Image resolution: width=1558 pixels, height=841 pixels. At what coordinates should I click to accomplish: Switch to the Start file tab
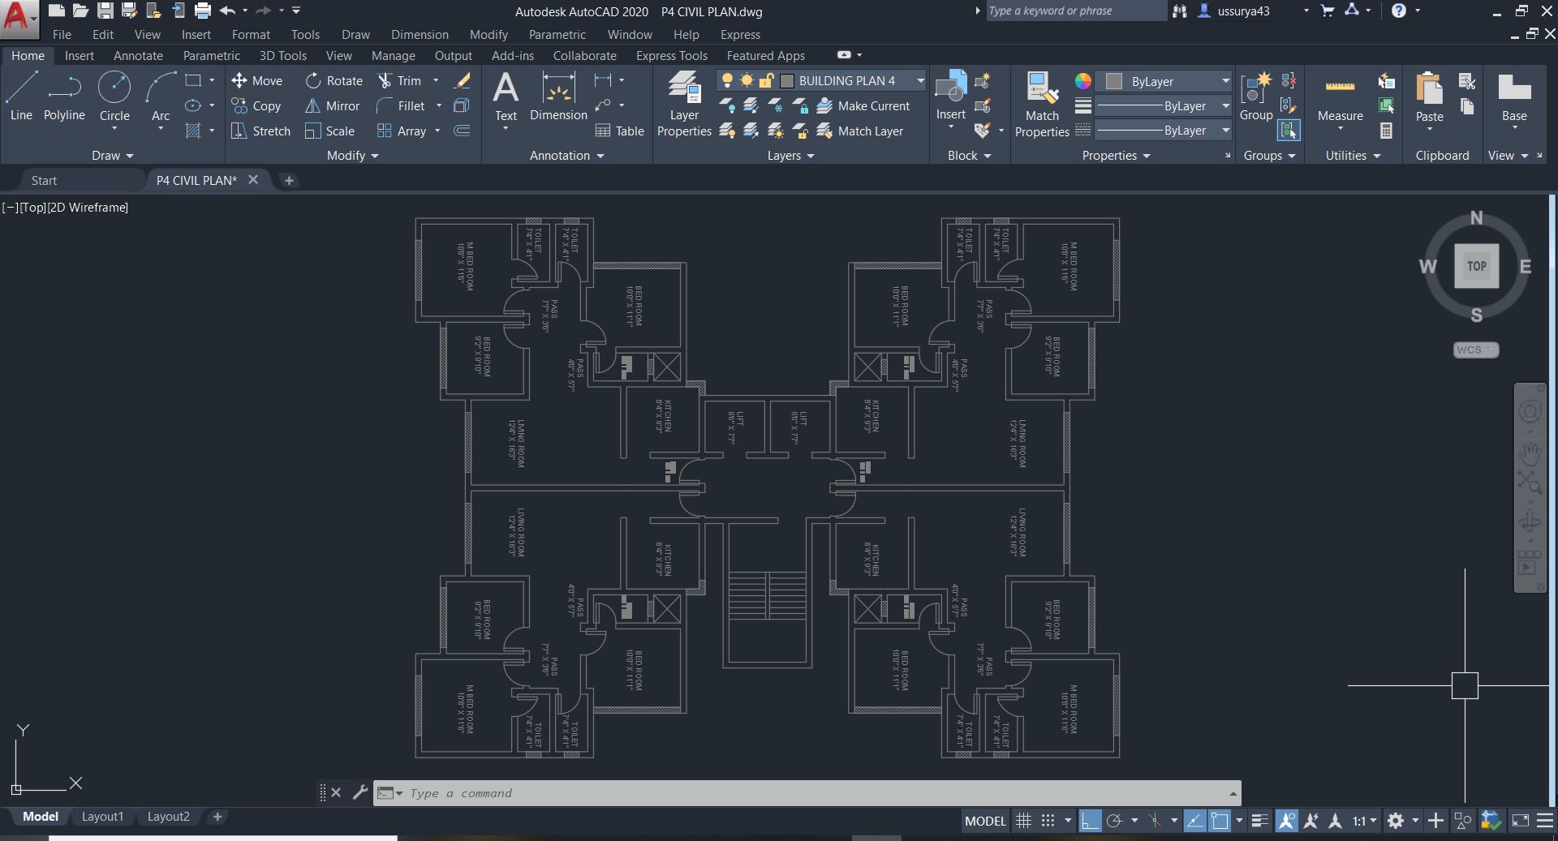44,180
